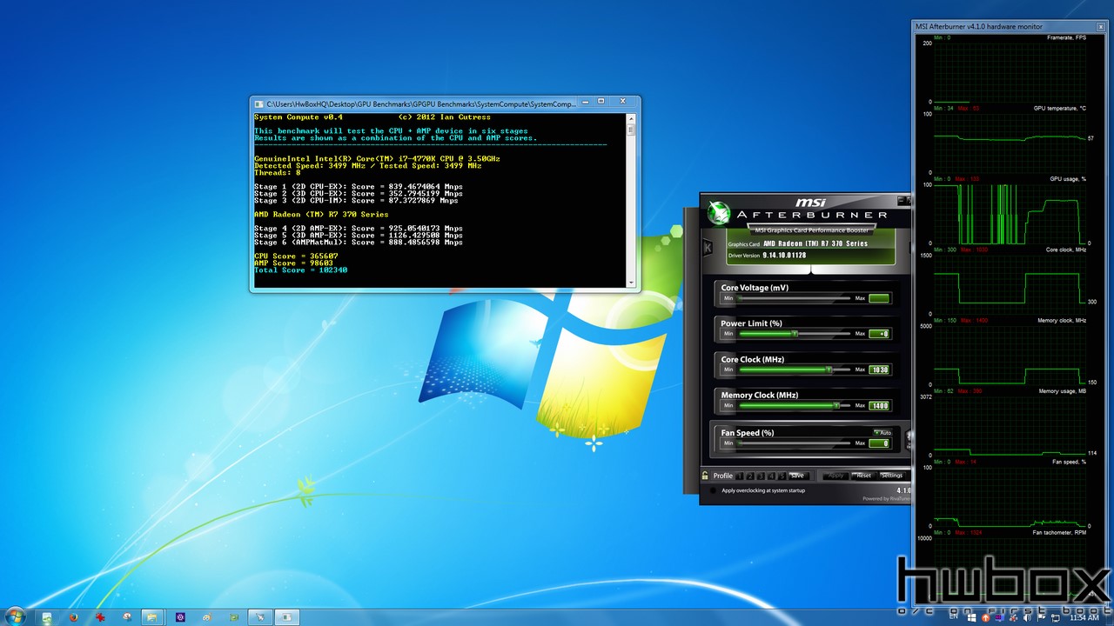
Task: Open the red puzzle-piece taskbar icon
Action: tap(100, 617)
